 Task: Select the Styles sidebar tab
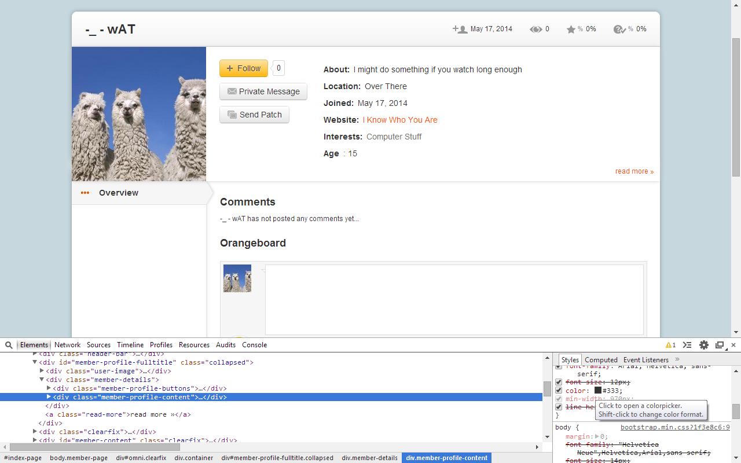click(x=570, y=360)
